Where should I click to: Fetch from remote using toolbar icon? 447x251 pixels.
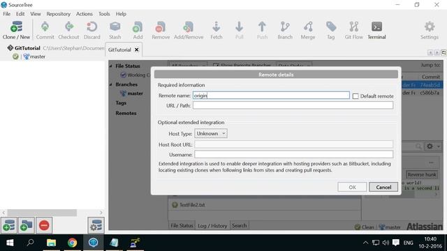217,30
